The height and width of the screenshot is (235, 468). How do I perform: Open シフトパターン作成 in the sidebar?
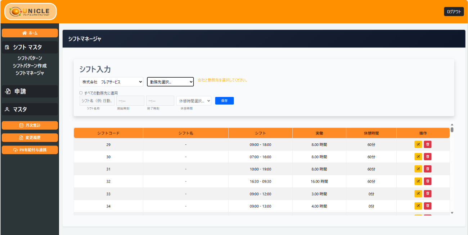click(x=30, y=66)
